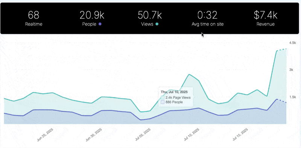Click the teal dot next to Views

point(157,24)
